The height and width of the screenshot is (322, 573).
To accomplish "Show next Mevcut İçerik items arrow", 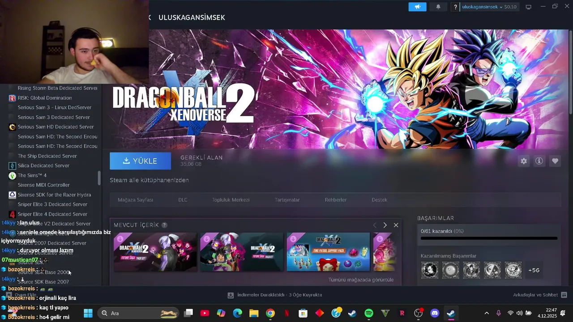I will click(x=385, y=225).
